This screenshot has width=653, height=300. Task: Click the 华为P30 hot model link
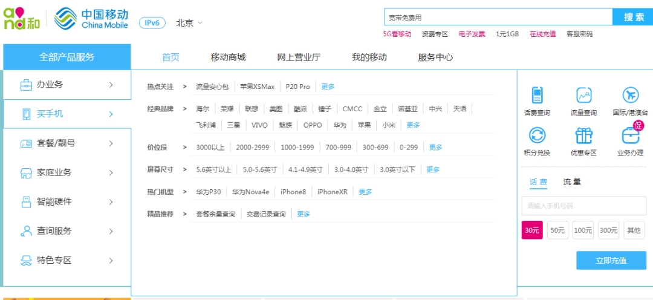(208, 192)
